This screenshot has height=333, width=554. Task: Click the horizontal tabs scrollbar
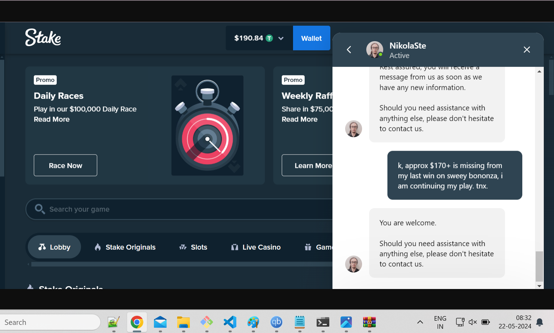tap(182, 264)
